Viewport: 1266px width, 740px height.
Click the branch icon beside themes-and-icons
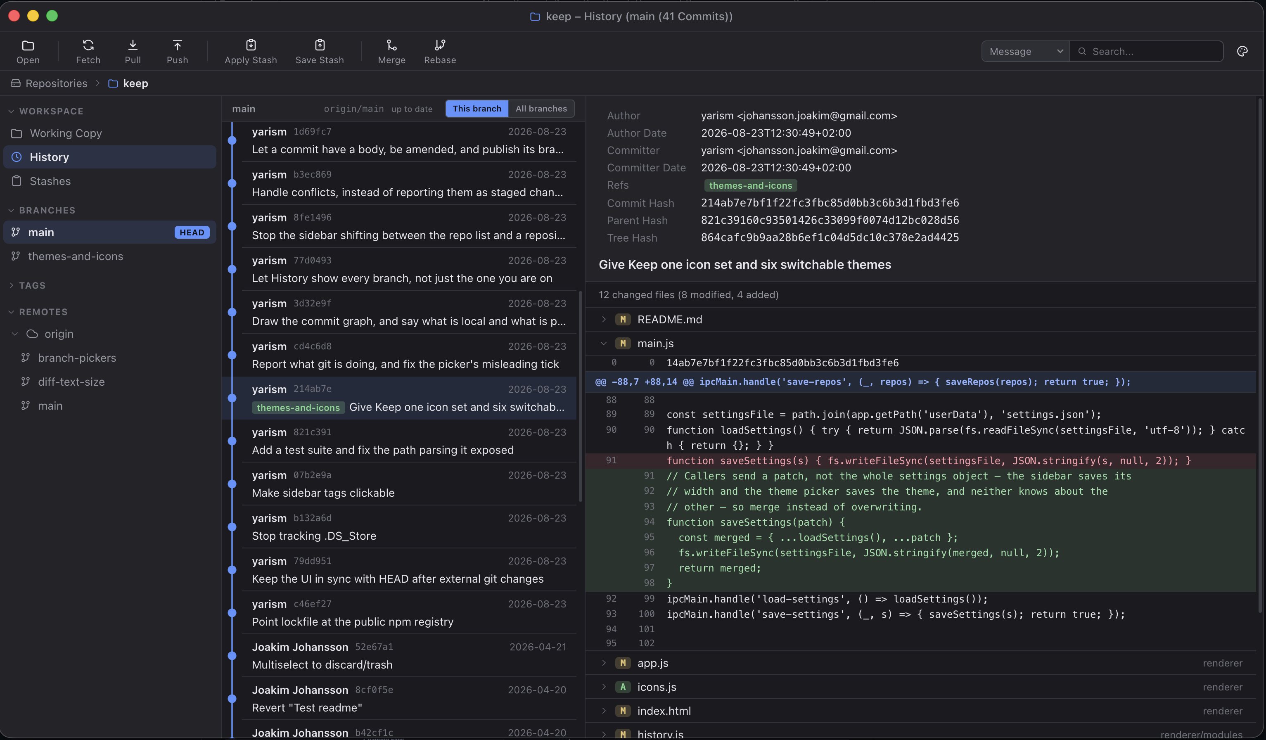16,256
